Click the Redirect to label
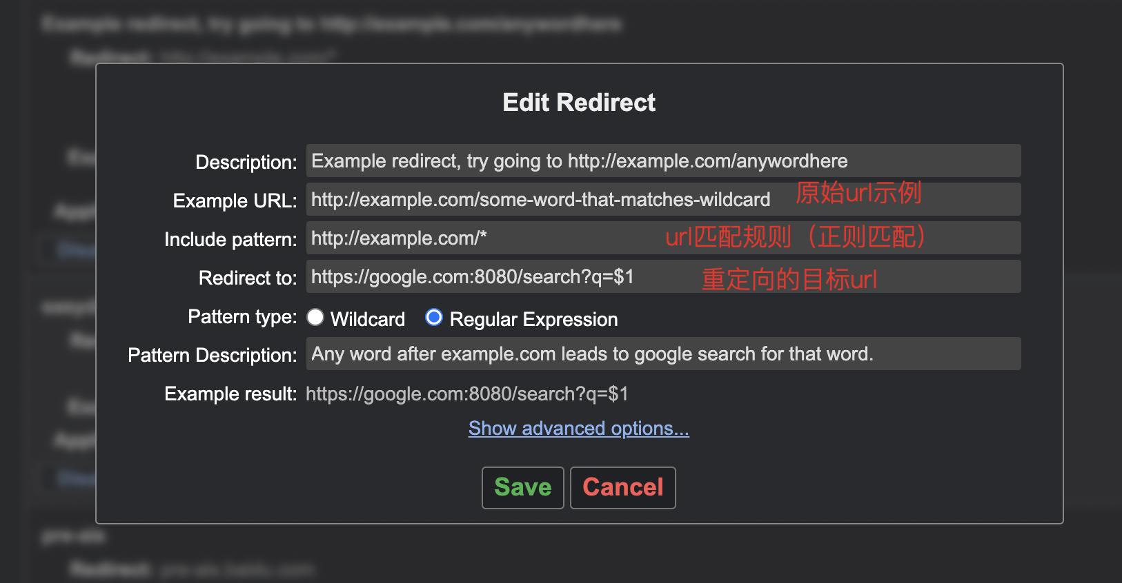This screenshot has width=1122, height=583. pyautogui.click(x=247, y=278)
